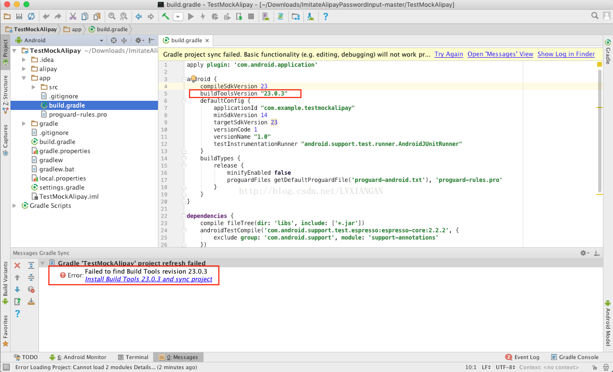Open the AVD Manager icon

[265, 16]
